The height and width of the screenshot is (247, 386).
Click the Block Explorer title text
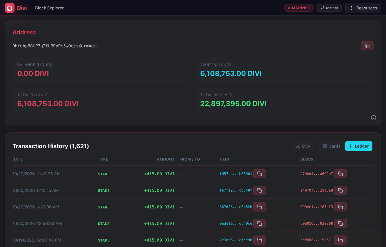tap(49, 8)
